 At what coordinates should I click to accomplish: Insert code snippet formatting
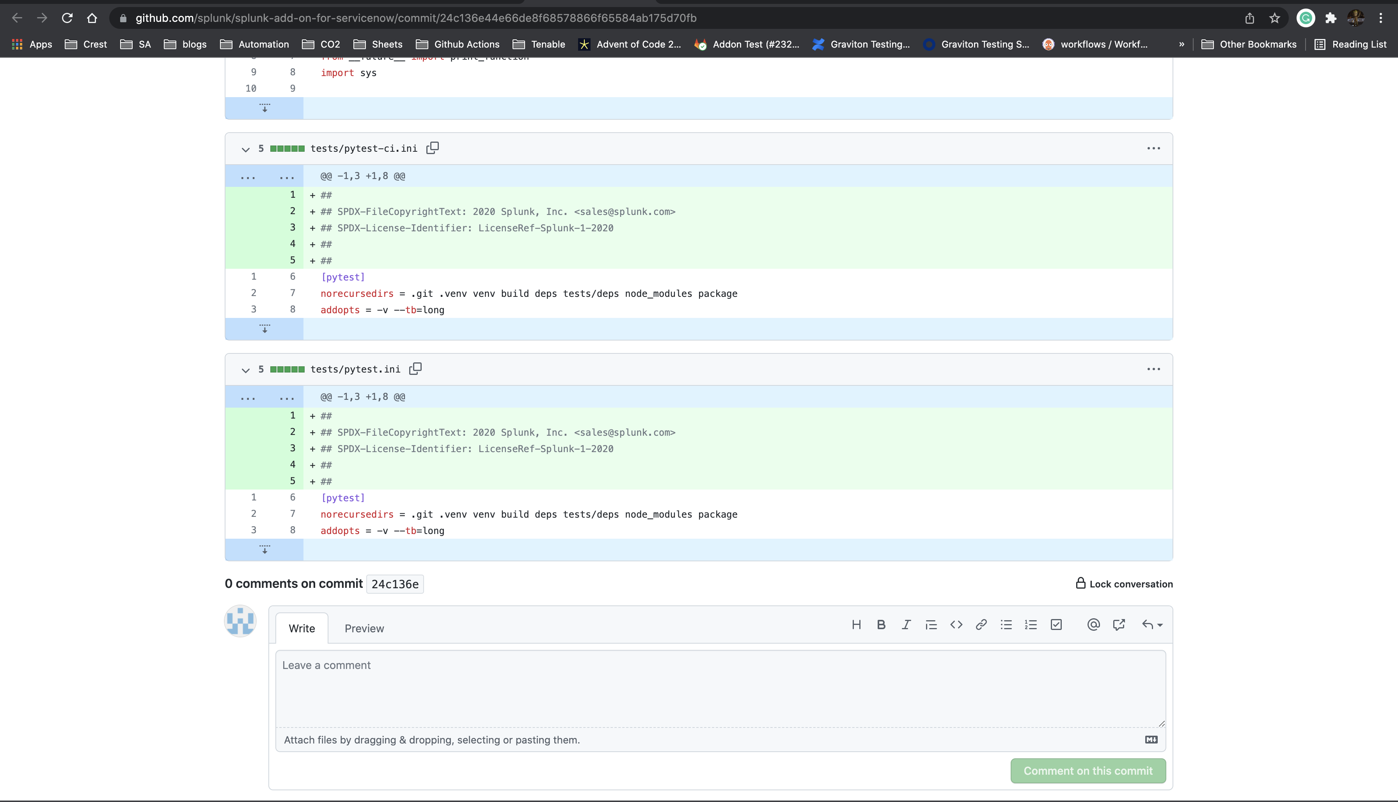(956, 625)
